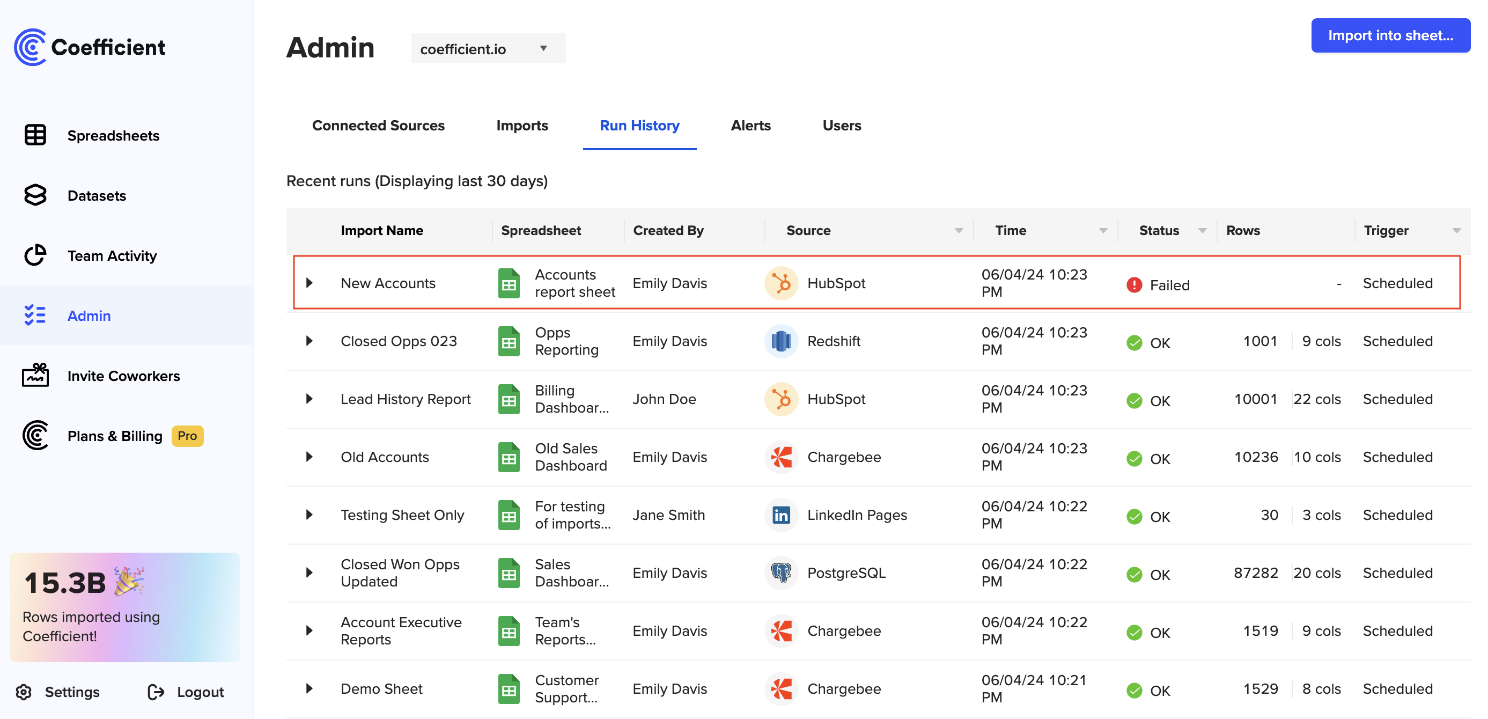This screenshot has height=719, width=1488.
Task: Switch to the Alerts tab
Action: [x=750, y=126]
